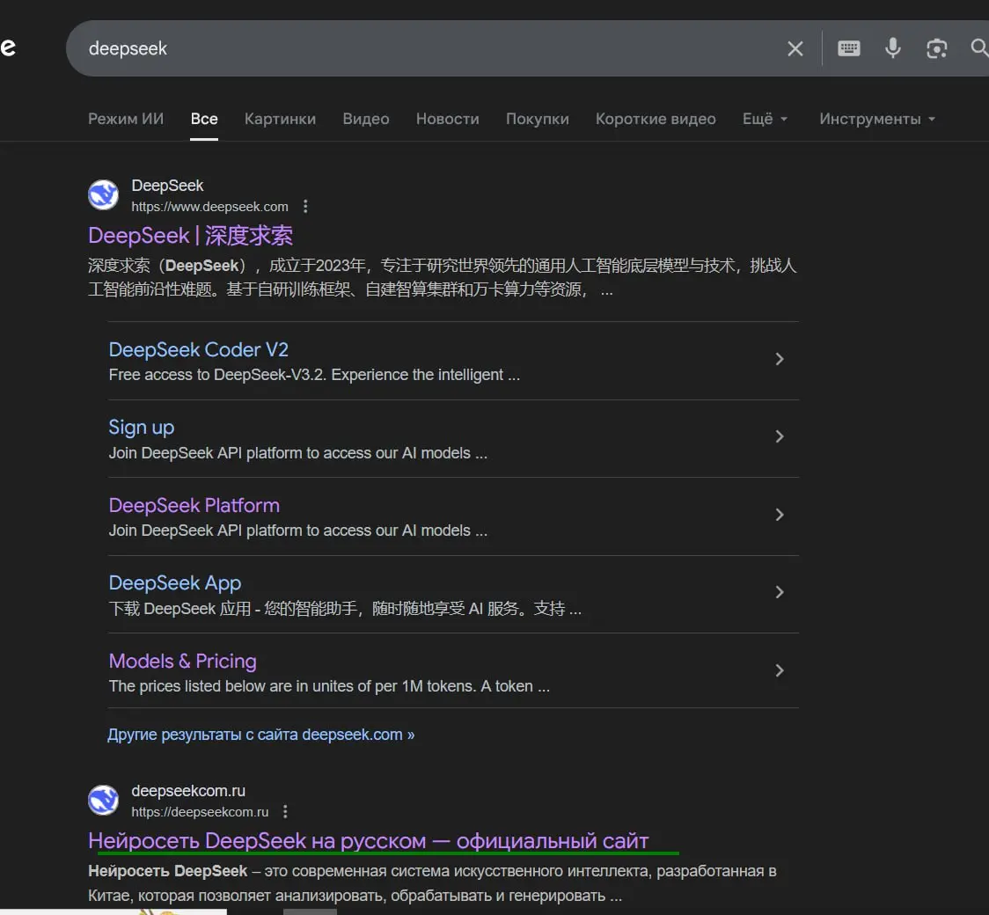989x915 pixels.
Task: Click the deepseekcom.ru site name
Action: click(x=188, y=791)
